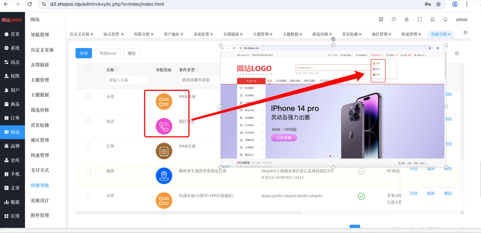
Task: Open the table column settings gear
Action: pos(457,53)
